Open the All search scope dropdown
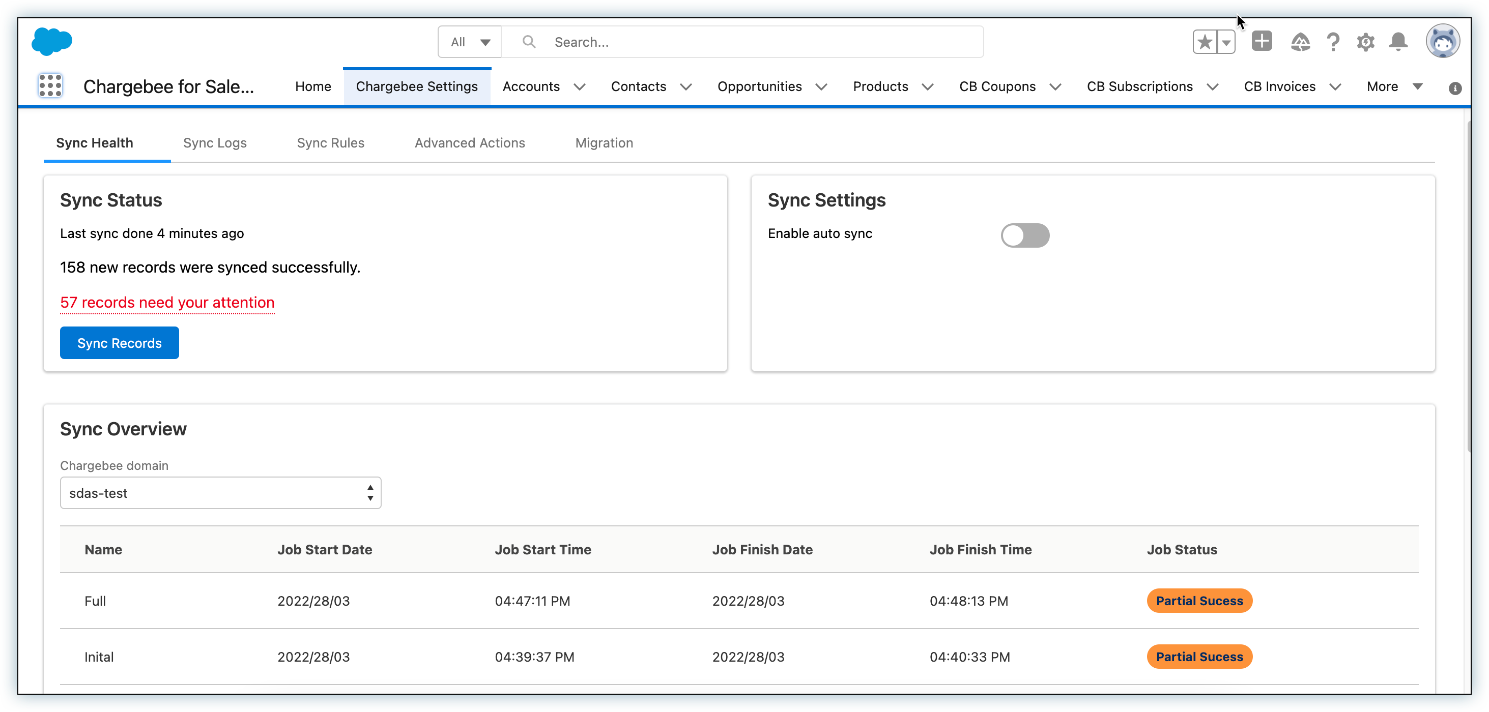 pyautogui.click(x=470, y=42)
